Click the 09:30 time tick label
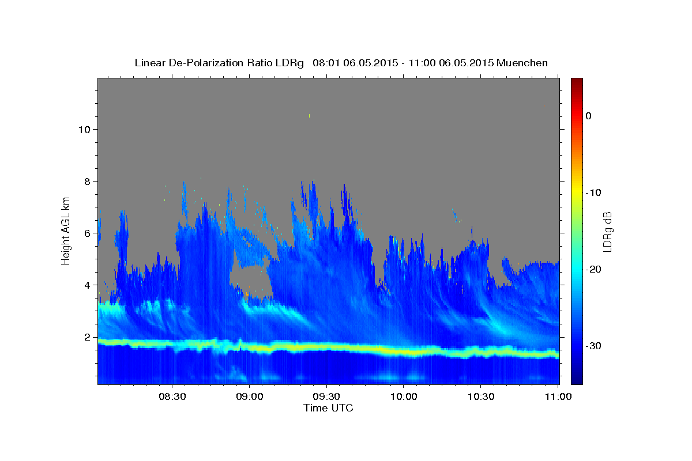The image size is (692, 461). click(x=326, y=397)
